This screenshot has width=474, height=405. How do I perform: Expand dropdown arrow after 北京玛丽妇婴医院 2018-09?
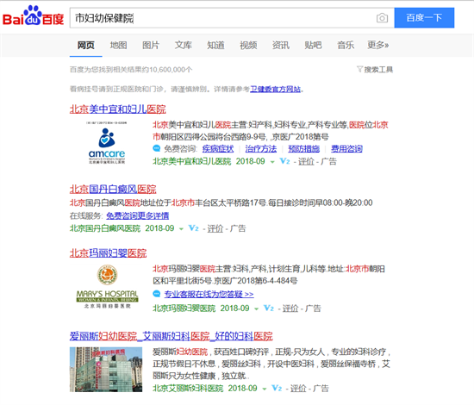click(256, 308)
